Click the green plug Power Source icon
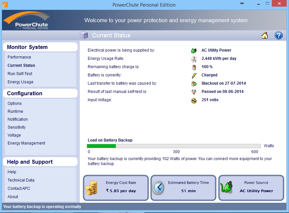Viewport: 289px width, 213px height. 226,188
